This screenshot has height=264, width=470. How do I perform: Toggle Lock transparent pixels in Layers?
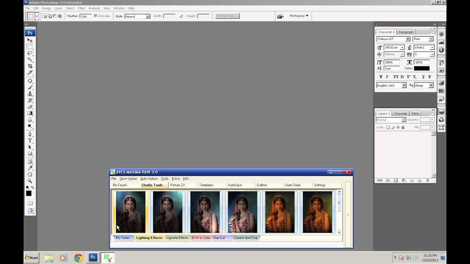[x=388, y=127]
